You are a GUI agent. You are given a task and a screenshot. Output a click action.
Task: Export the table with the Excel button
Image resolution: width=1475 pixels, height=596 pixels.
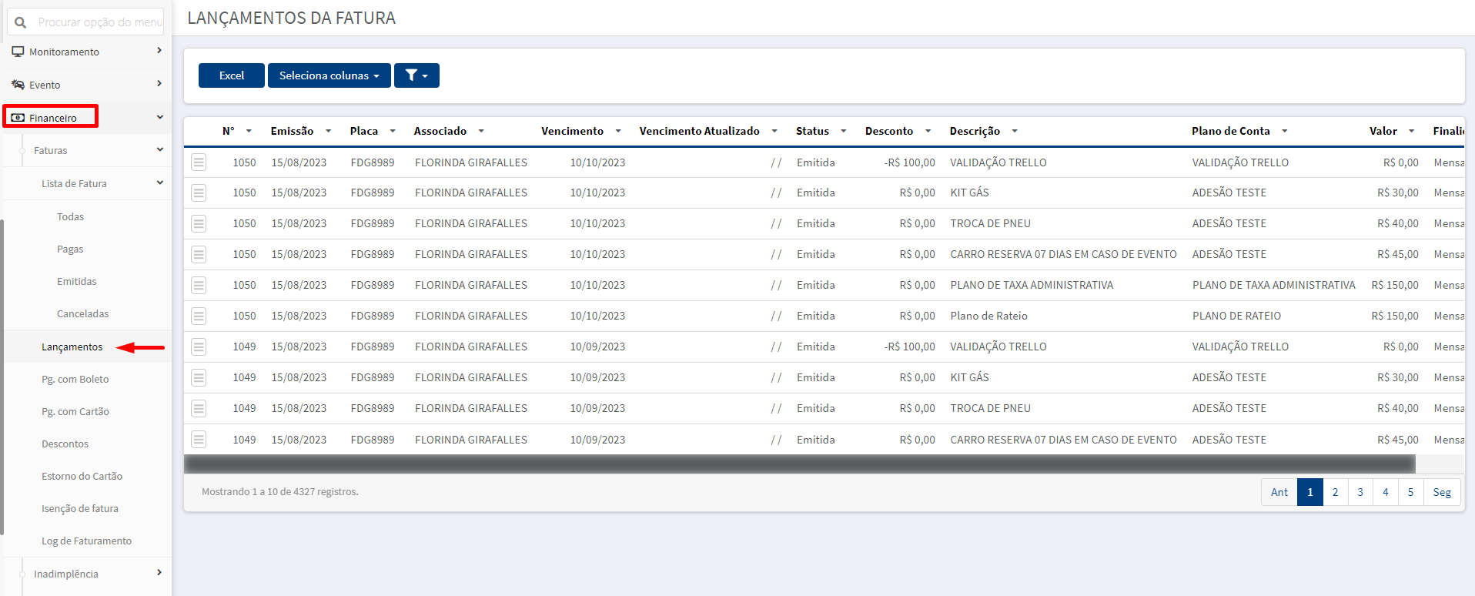point(232,75)
